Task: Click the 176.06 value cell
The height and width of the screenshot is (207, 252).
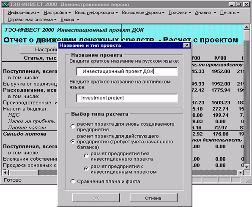Action: 220,134
